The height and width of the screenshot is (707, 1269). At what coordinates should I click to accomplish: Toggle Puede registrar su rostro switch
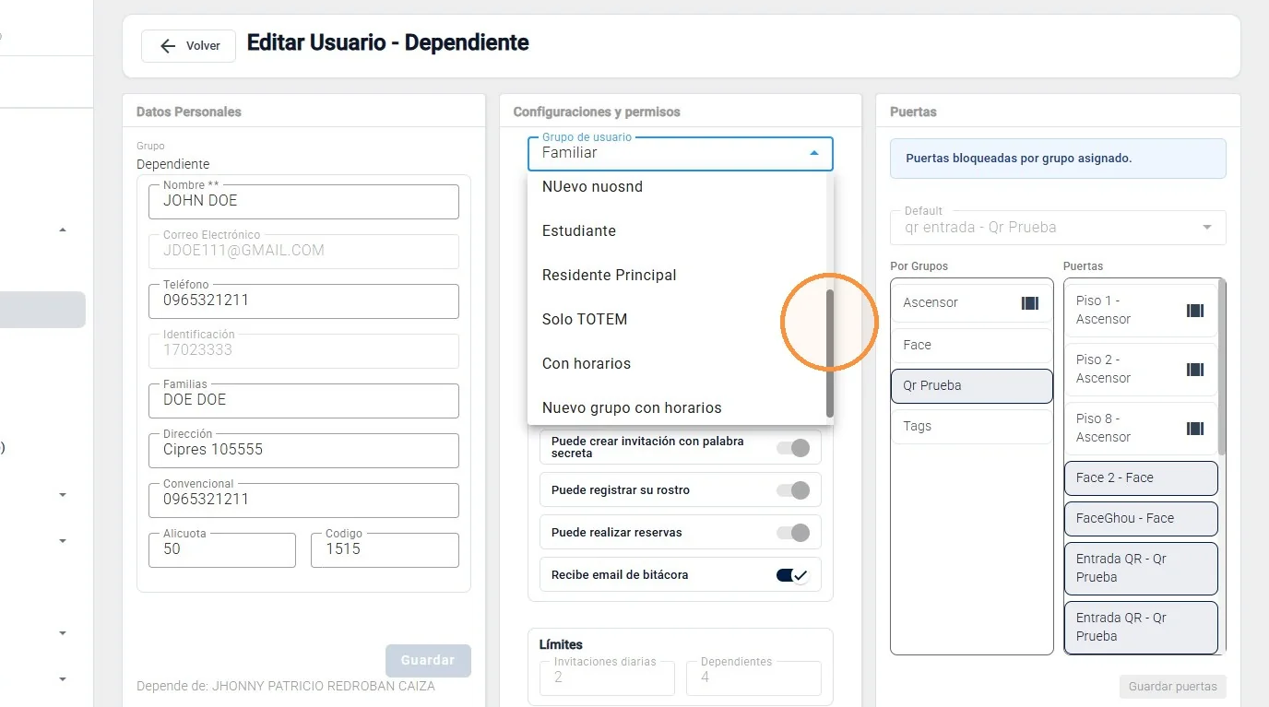793,490
